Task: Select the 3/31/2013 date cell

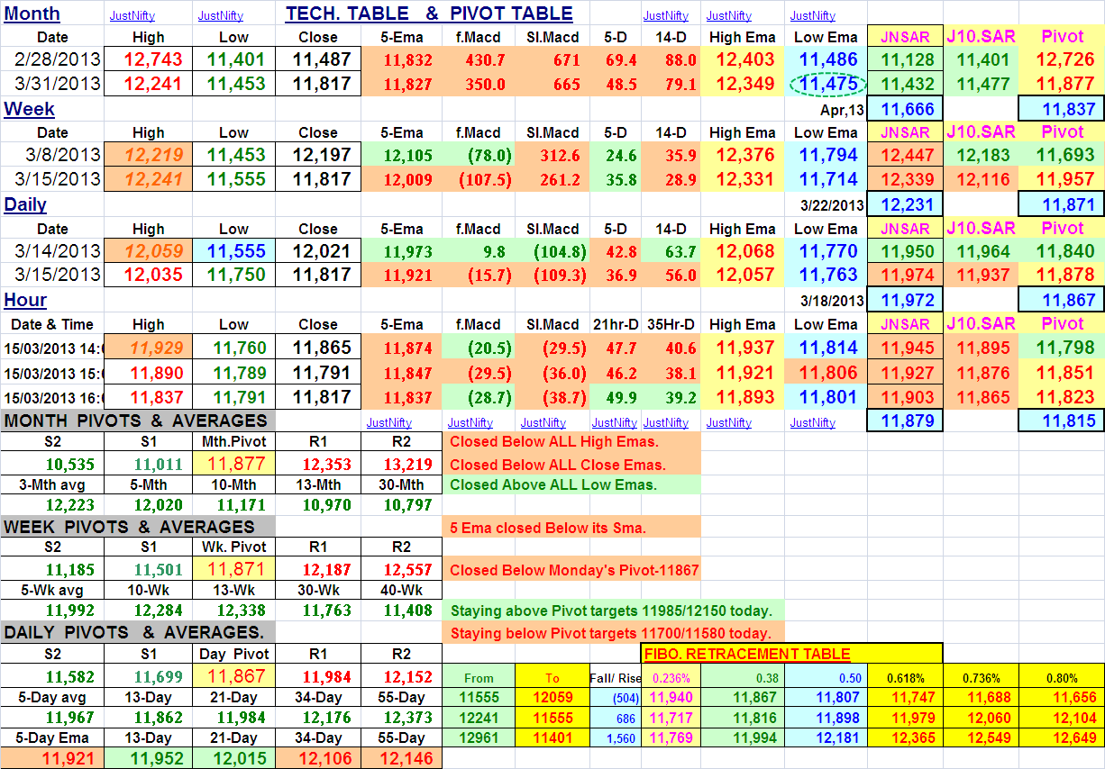Action: 52,84
